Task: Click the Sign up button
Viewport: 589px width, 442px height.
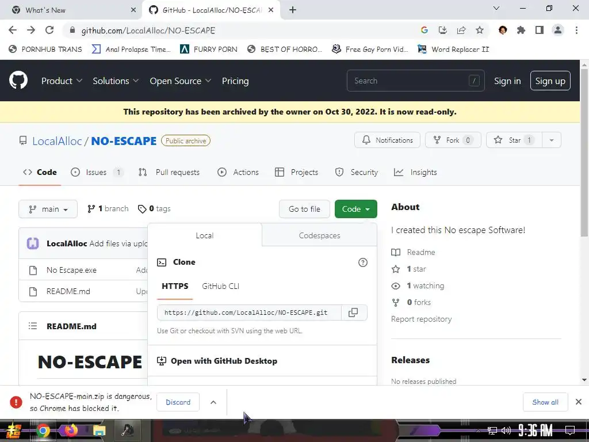Action: pos(550,81)
